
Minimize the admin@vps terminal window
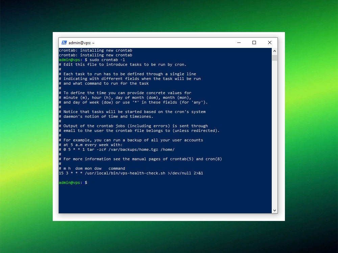pyautogui.click(x=239, y=43)
